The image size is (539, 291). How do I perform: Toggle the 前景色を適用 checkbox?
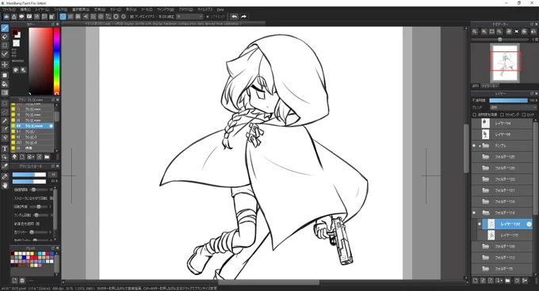(37, 224)
